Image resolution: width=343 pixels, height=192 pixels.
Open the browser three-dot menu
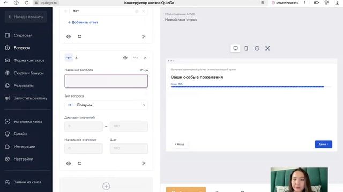[x=304, y=3]
